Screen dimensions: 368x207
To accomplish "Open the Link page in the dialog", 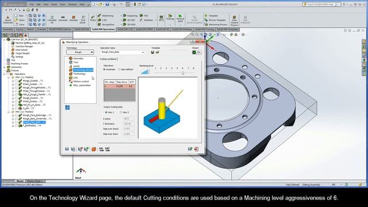I will [75, 78].
